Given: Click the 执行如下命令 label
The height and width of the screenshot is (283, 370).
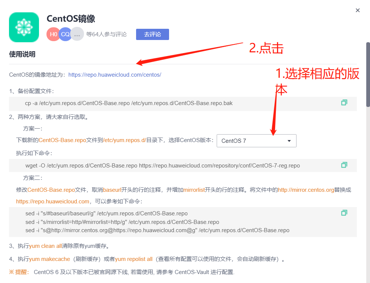Looking at the screenshot, I should (34, 153).
